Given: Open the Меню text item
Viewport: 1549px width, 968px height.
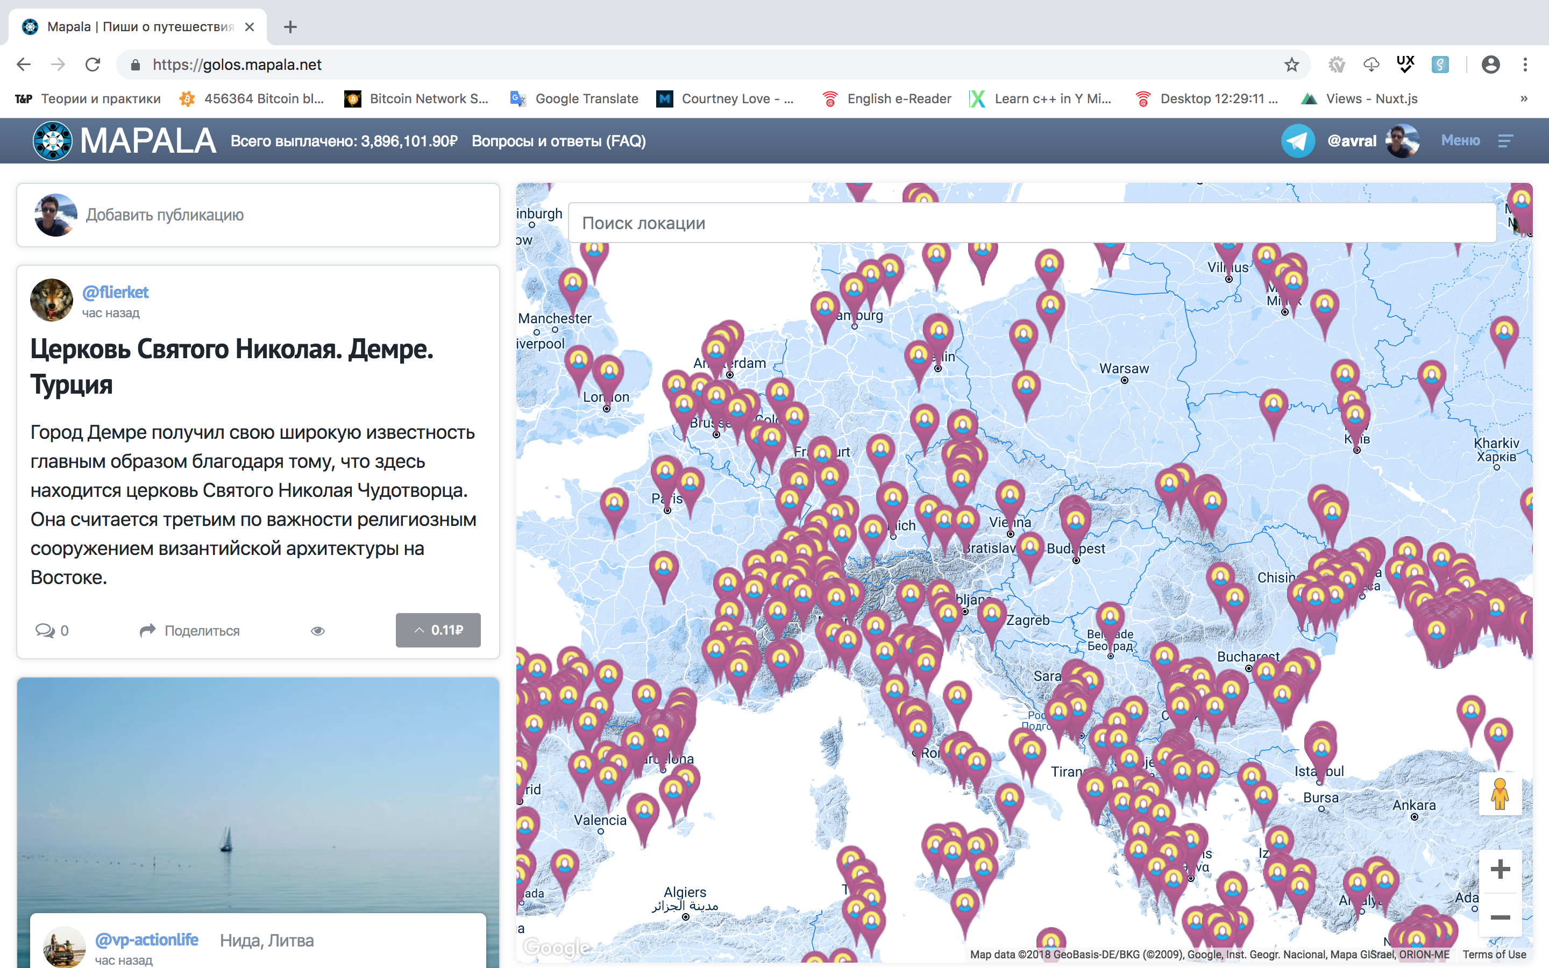Looking at the screenshot, I should point(1460,140).
